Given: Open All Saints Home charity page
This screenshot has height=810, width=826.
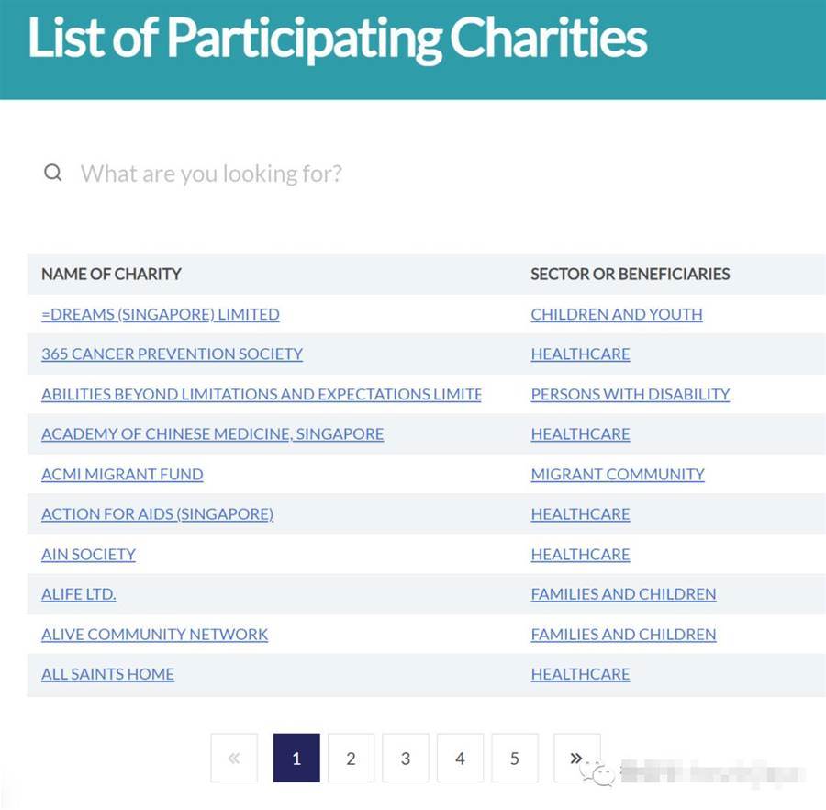Looking at the screenshot, I should (x=107, y=674).
